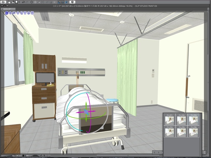Switch to the コミック* document tab

coord(8,9)
